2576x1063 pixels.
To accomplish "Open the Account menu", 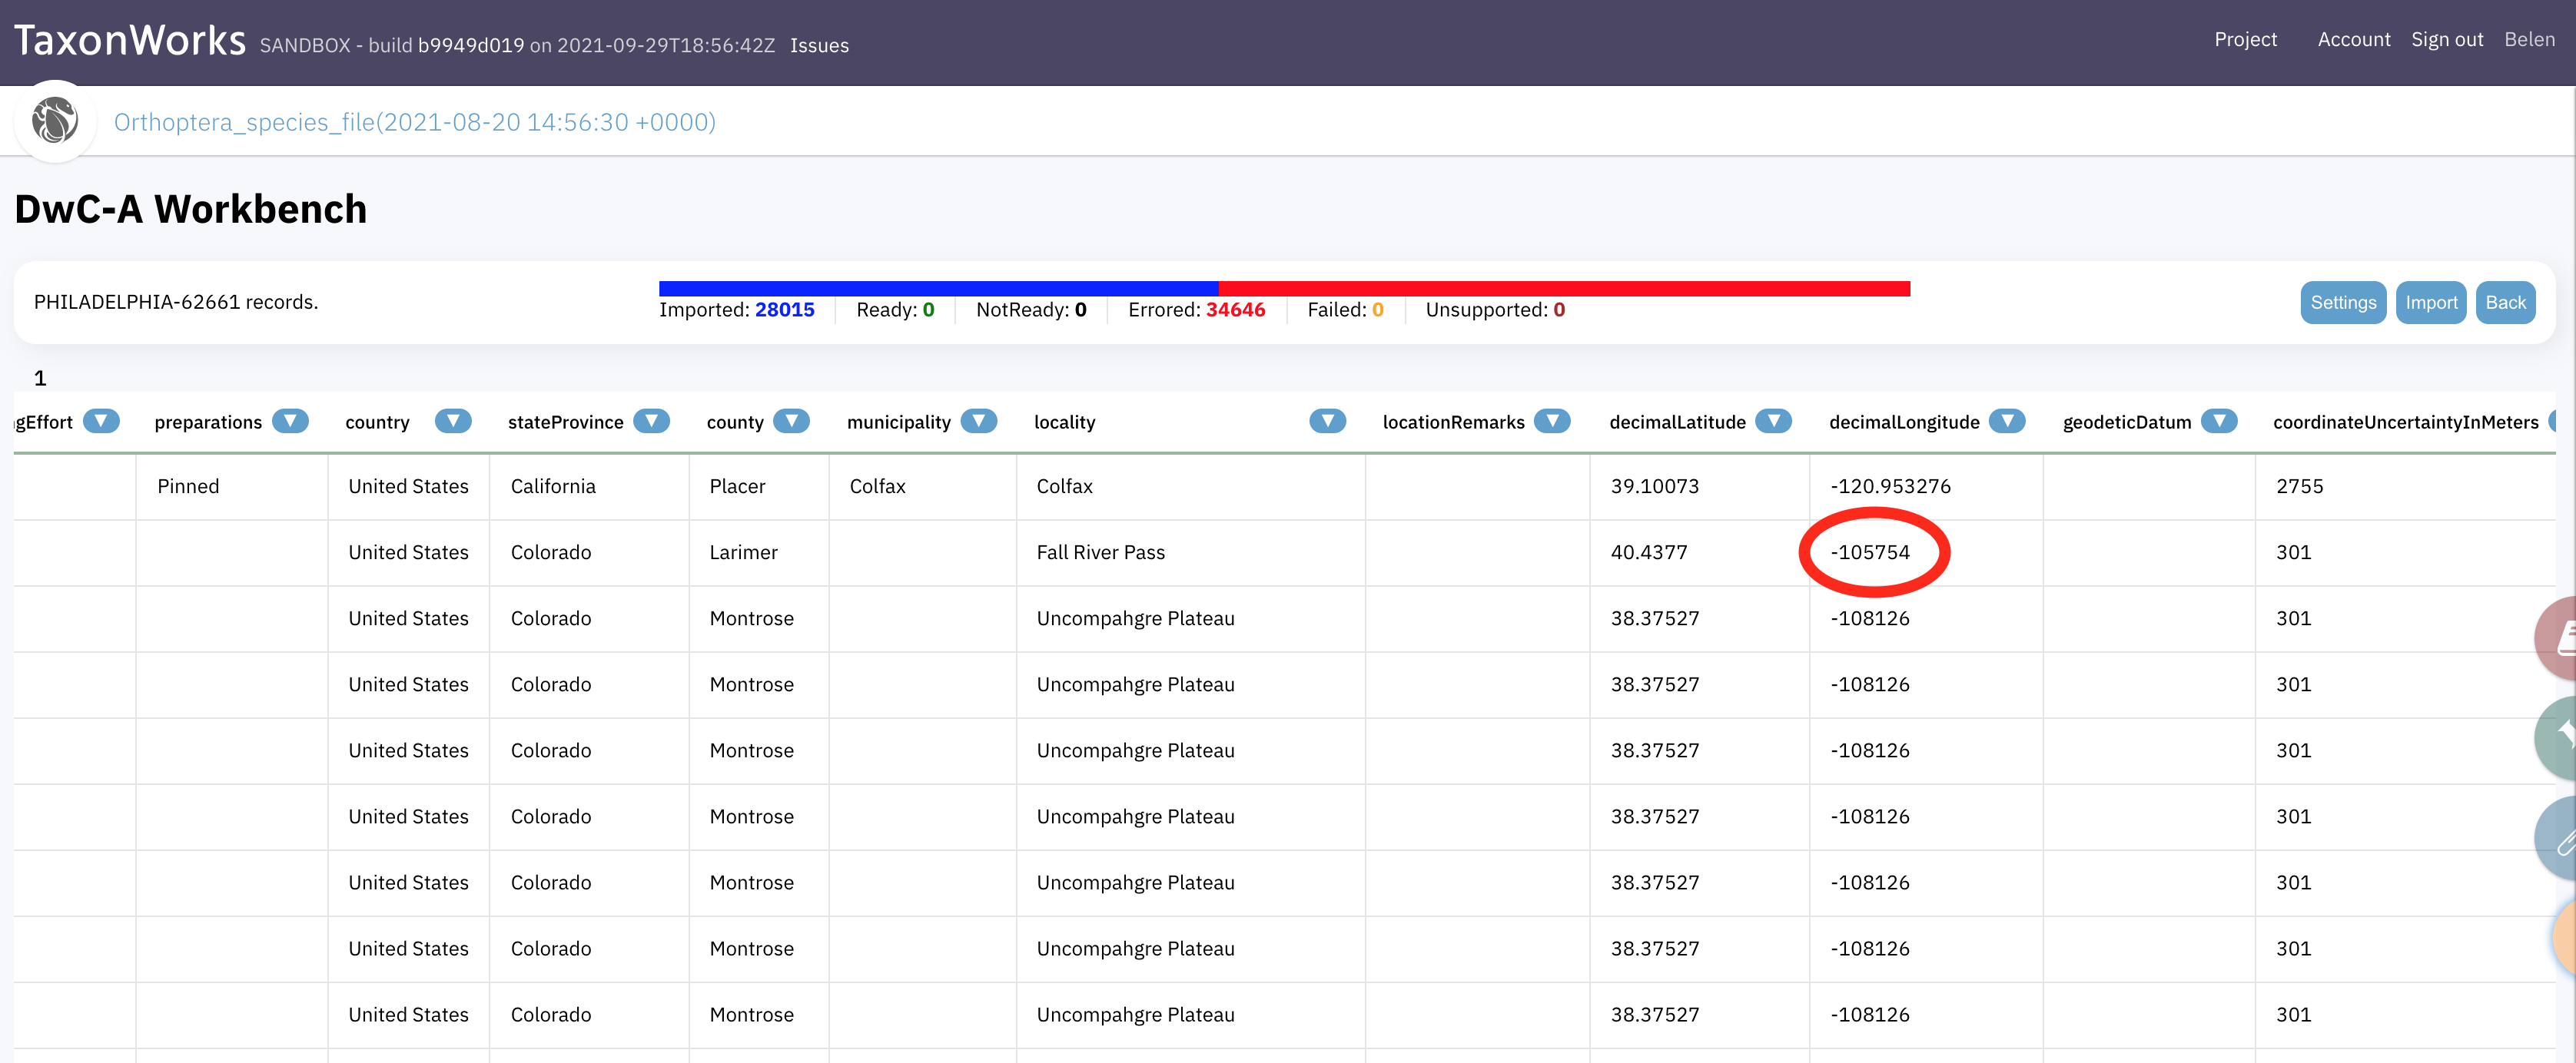I will tap(2353, 40).
